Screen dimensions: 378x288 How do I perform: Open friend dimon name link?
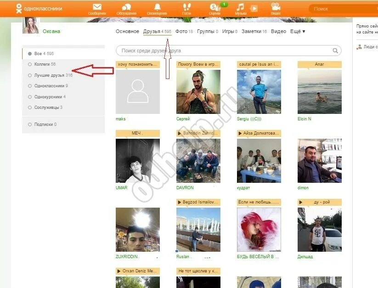coord(303,188)
